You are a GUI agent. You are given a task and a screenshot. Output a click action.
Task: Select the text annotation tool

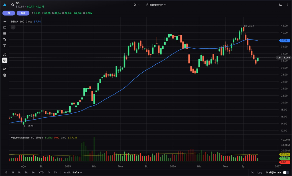click(x=5, y=45)
